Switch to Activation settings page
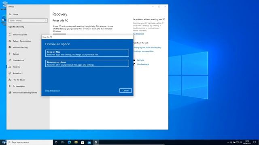259x145 pixels. tap(17, 73)
